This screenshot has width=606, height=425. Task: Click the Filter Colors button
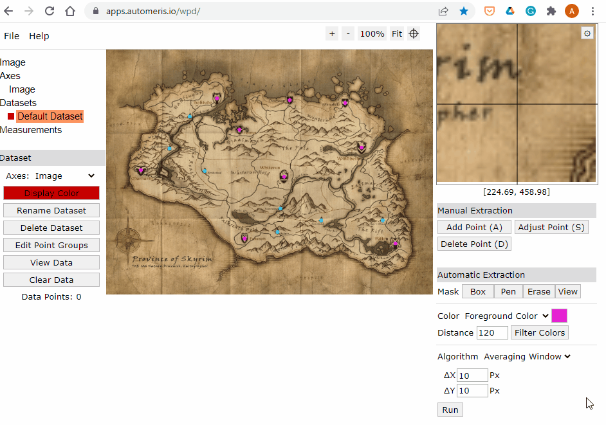click(539, 332)
